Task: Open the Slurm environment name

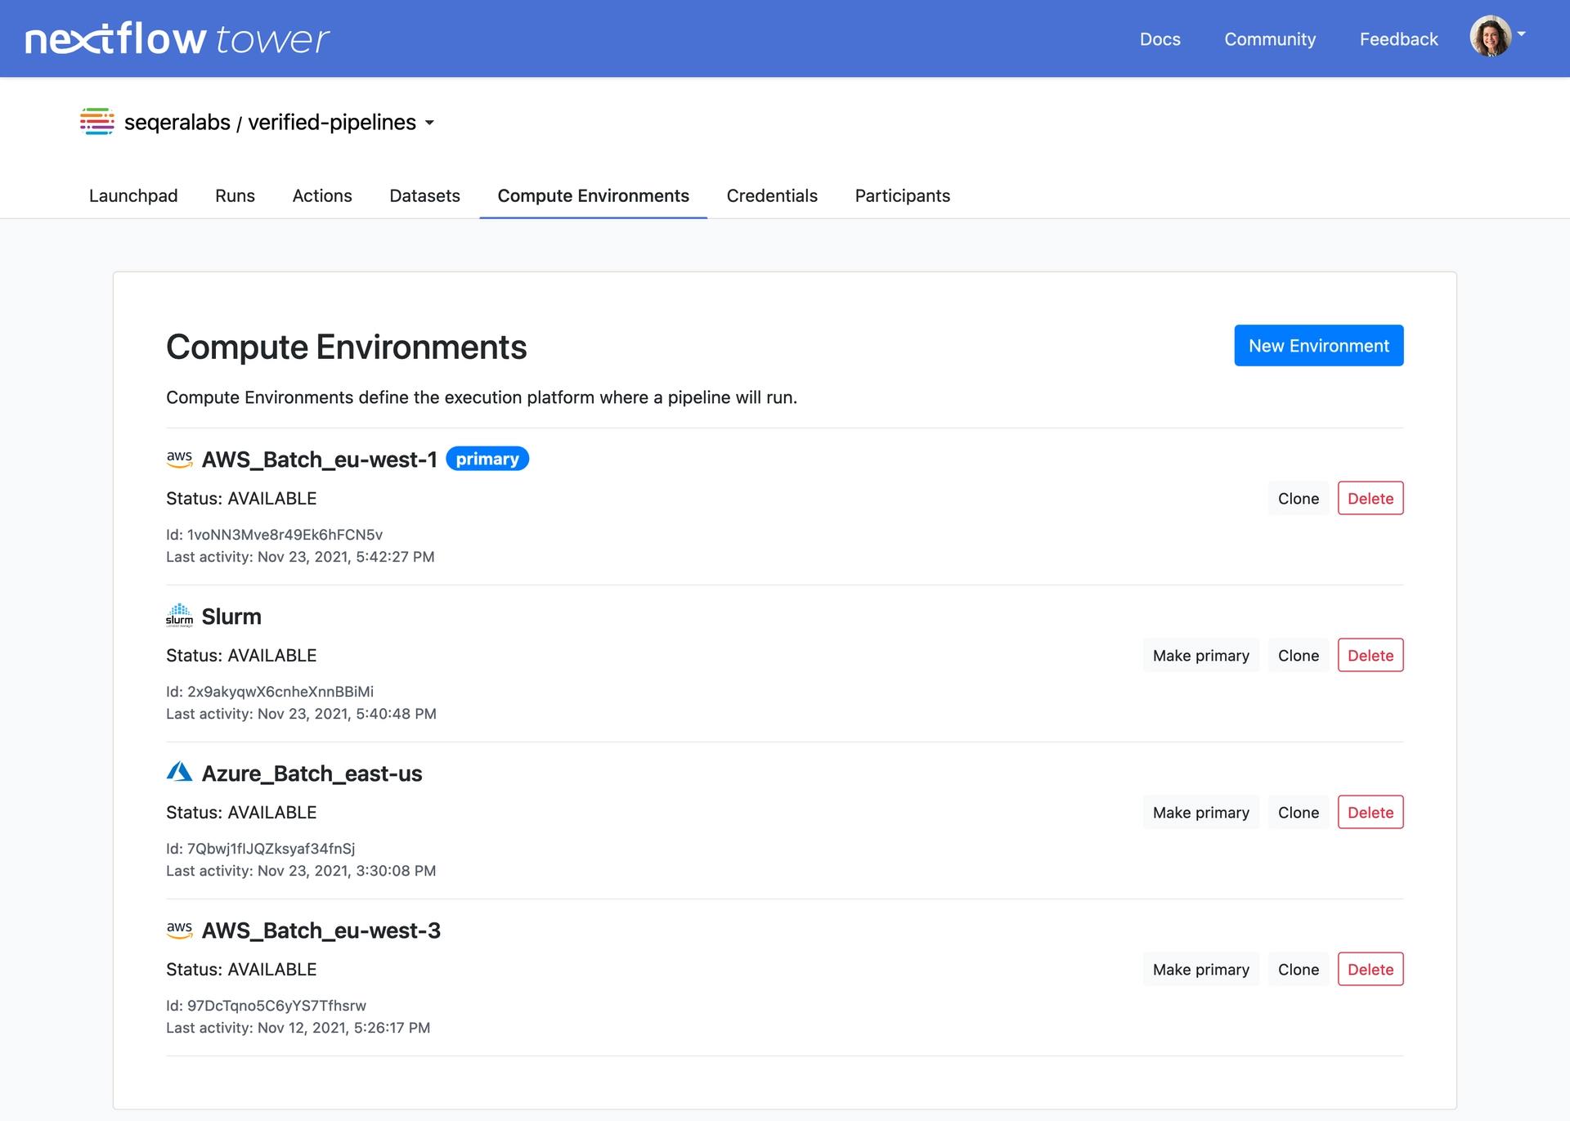Action: (x=231, y=617)
